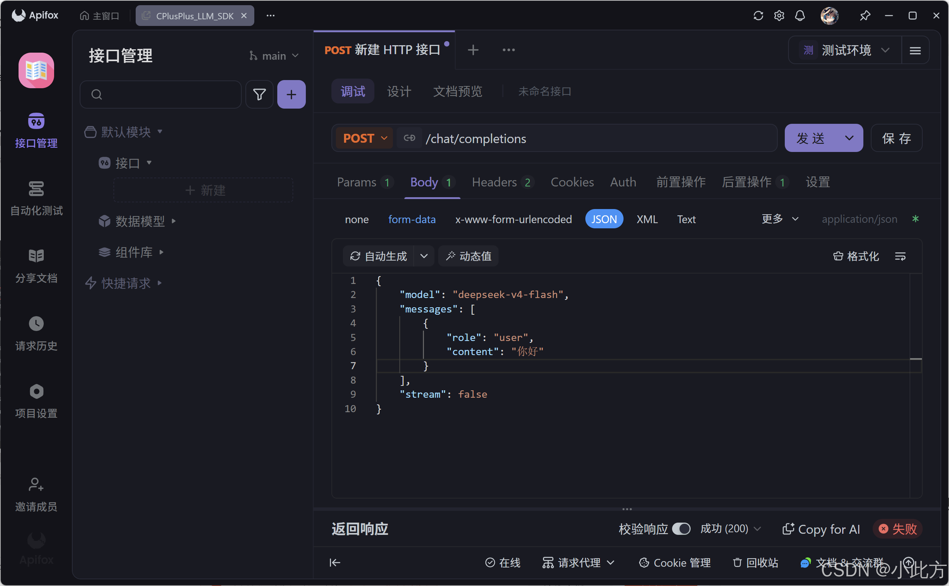Click the purple plus add button
The image size is (949, 586).
click(x=291, y=94)
